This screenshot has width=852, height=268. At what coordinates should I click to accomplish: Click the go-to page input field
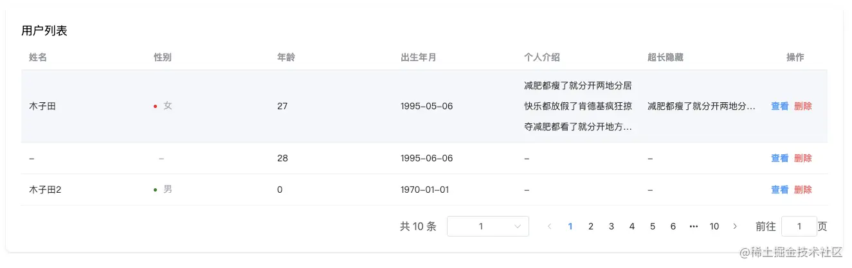click(x=799, y=226)
